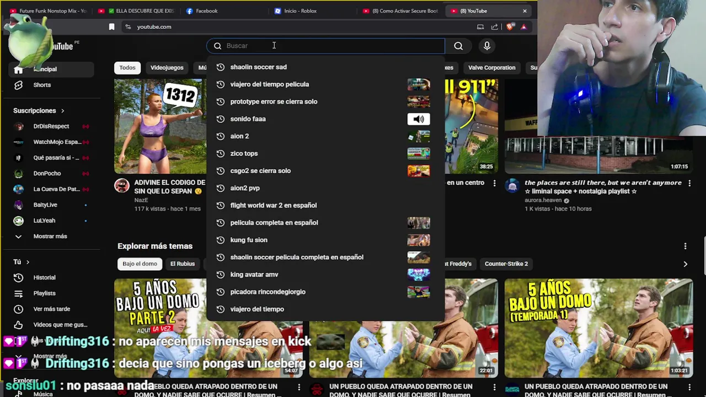Open 5 años bajo un domo Temporada 1 thumbnail
706x397 pixels.
coord(598,328)
